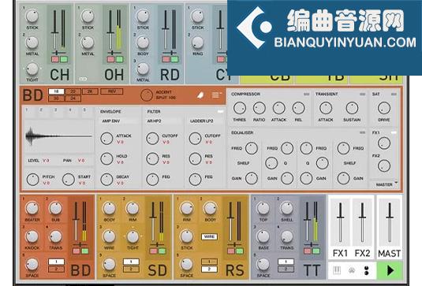The image size is (422, 286).
Task: Select SPACE slot 1 in the BD mixer
Action: [56, 262]
